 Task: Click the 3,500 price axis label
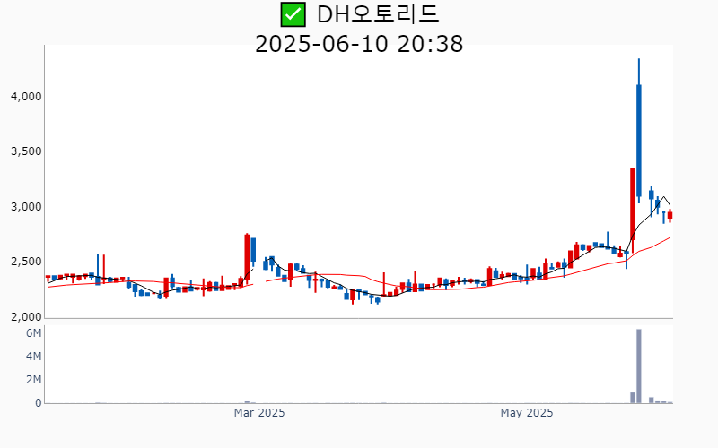26,151
